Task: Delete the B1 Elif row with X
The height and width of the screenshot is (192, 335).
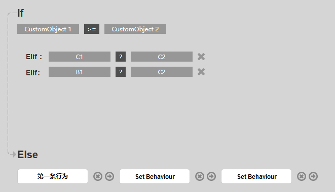Action: [x=201, y=72]
